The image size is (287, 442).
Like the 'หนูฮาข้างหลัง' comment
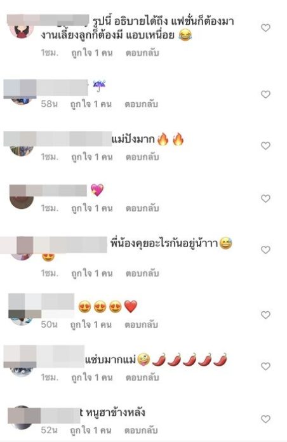click(x=265, y=419)
